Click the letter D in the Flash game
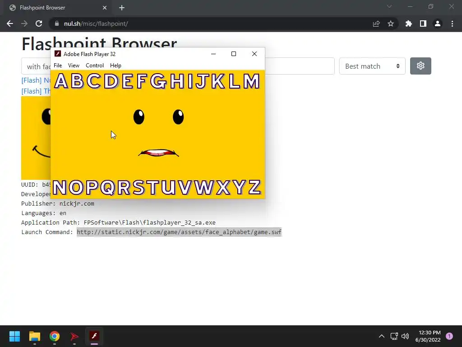The height and width of the screenshot is (347, 462). click(x=111, y=81)
